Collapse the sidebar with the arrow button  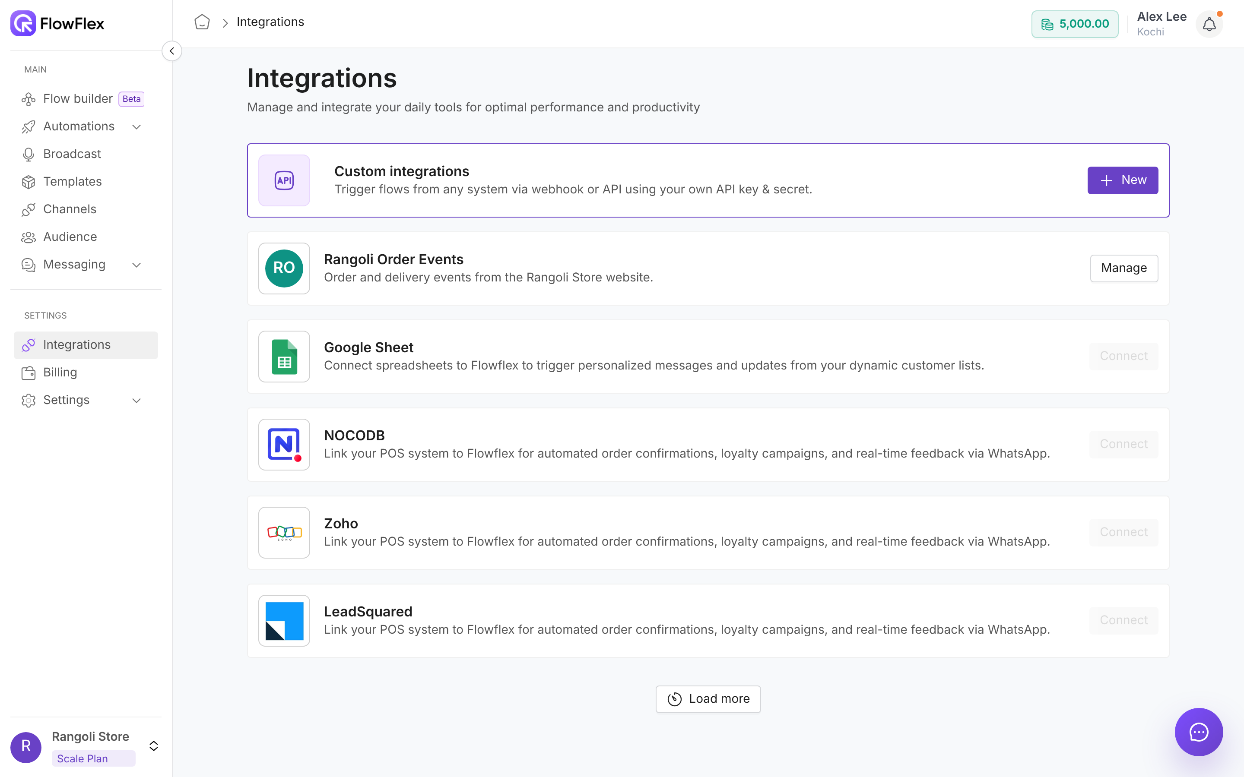(171, 51)
